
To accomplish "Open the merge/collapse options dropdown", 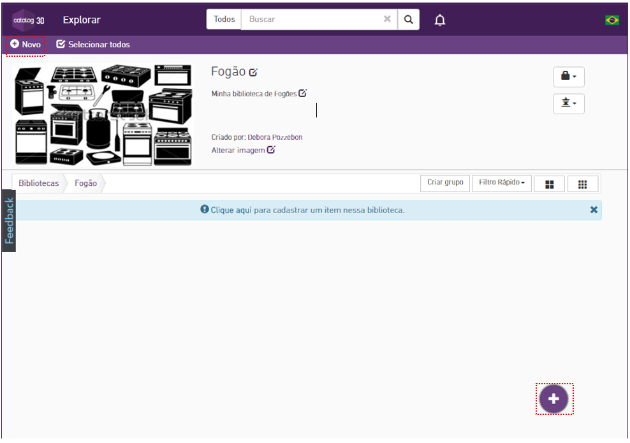I will click(569, 103).
